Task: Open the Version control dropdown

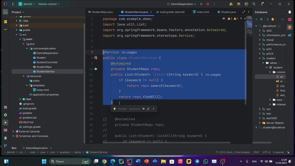Action: pos(48,4)
